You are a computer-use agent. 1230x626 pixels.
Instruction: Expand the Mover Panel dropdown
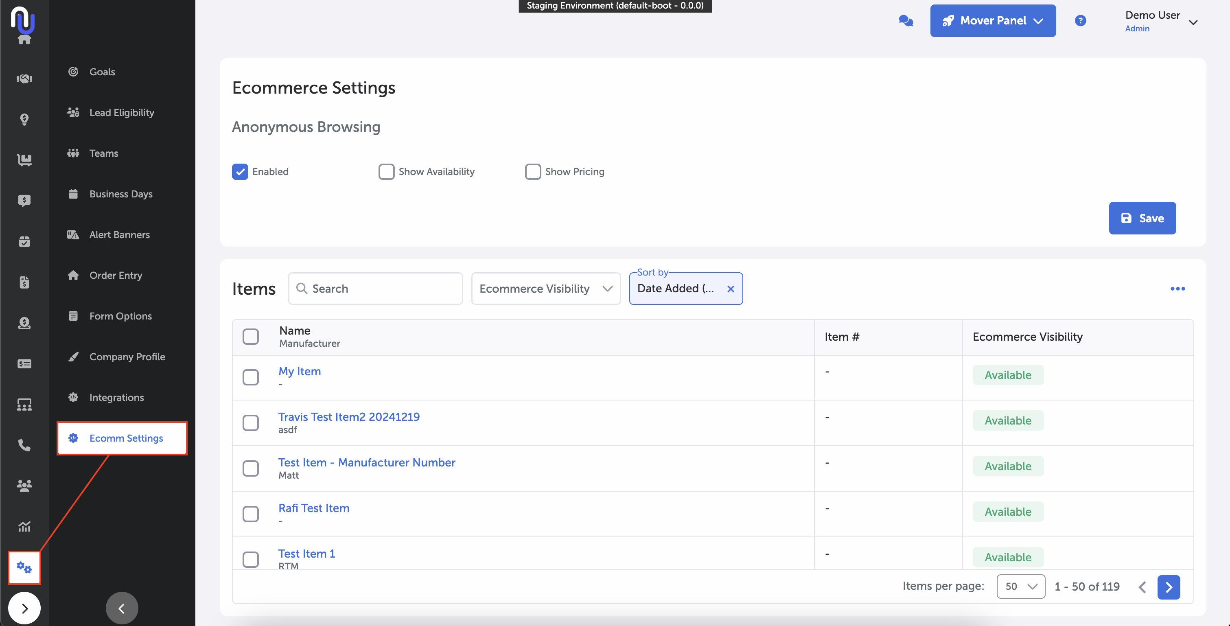pyautogui.click(x=993, y=20)
